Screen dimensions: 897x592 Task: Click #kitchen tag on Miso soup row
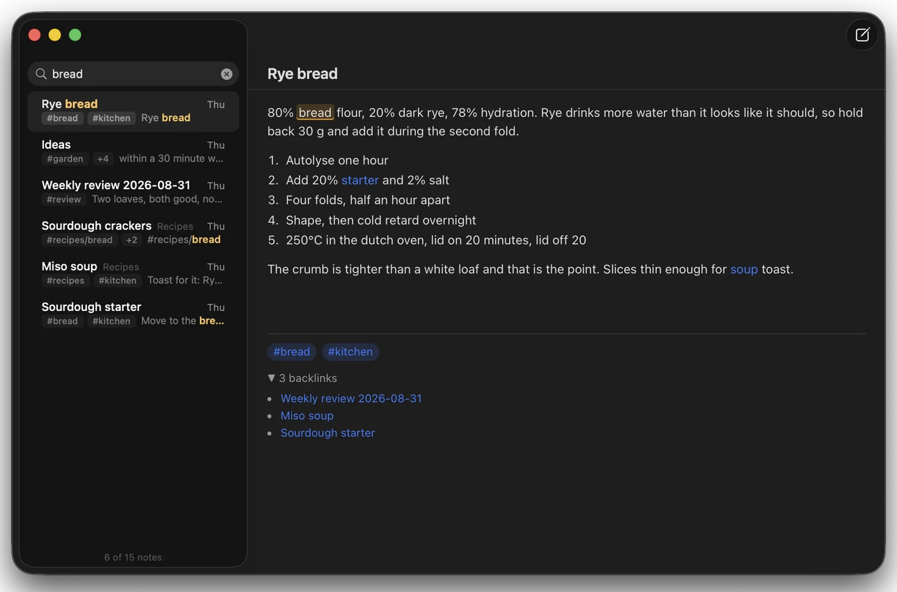[x=118, y=280]
